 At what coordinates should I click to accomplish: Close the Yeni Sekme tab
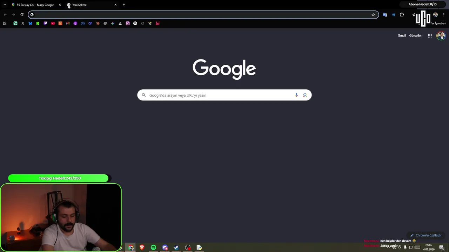115,5
